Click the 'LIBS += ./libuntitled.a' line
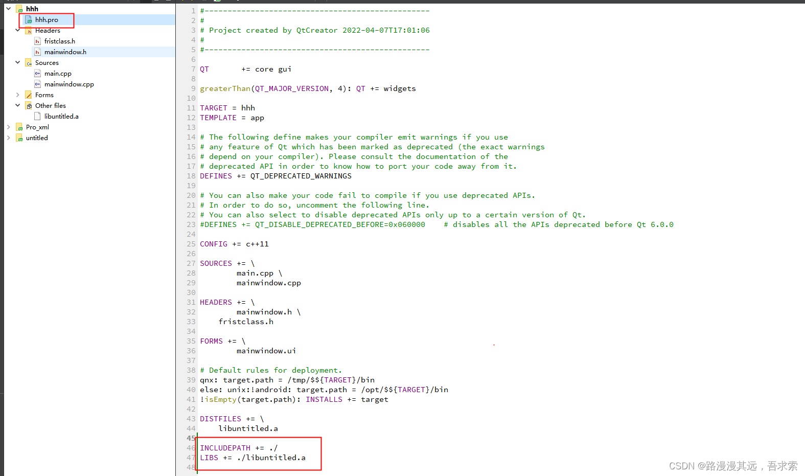805x476 pixels. (x=252, y=458)
